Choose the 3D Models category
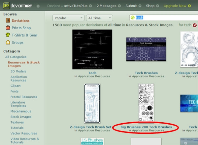The width and height of the screenshot is (198, 145). (18, 71)
